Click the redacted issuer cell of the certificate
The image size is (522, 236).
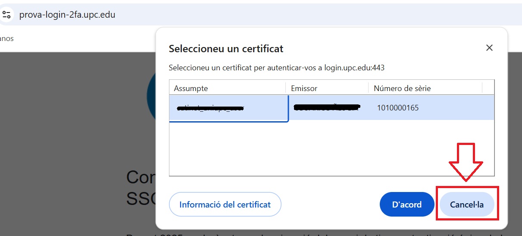point(326,107)
